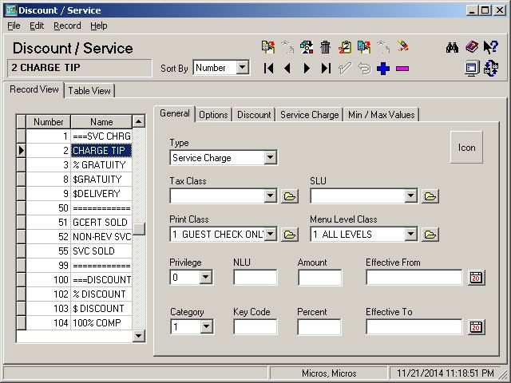Go to the previous record

point(287,69)
